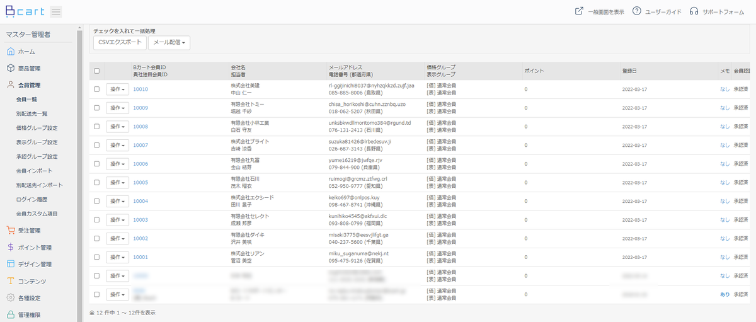This screenshot has width=756, height=322.
Task: Click the house icon next to ホーム
Action: 11,52
